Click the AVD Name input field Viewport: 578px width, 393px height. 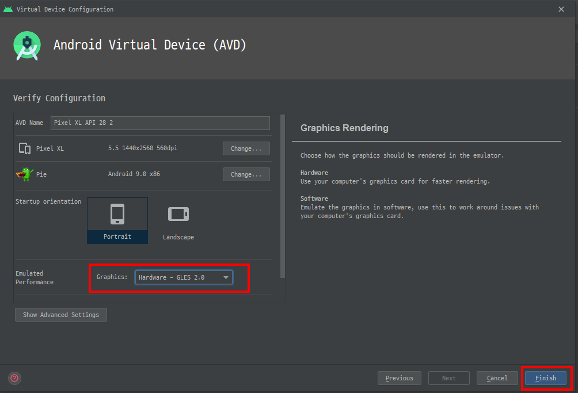pos(160,123)
